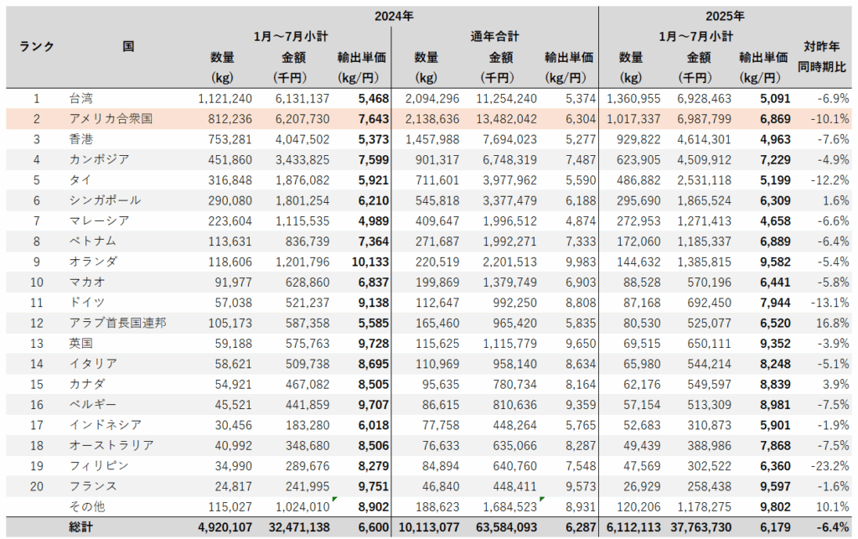Click the ランク column header
This screenshot has width=858, height=539.
point(37,47)
